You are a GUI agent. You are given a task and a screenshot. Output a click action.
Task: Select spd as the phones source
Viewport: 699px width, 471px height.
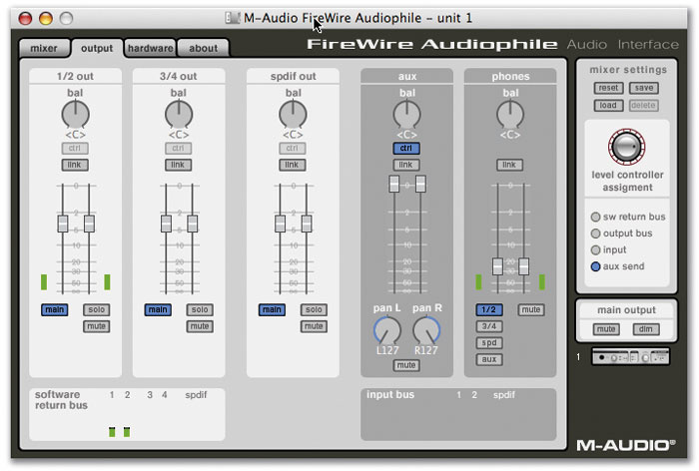pos(489,342)
